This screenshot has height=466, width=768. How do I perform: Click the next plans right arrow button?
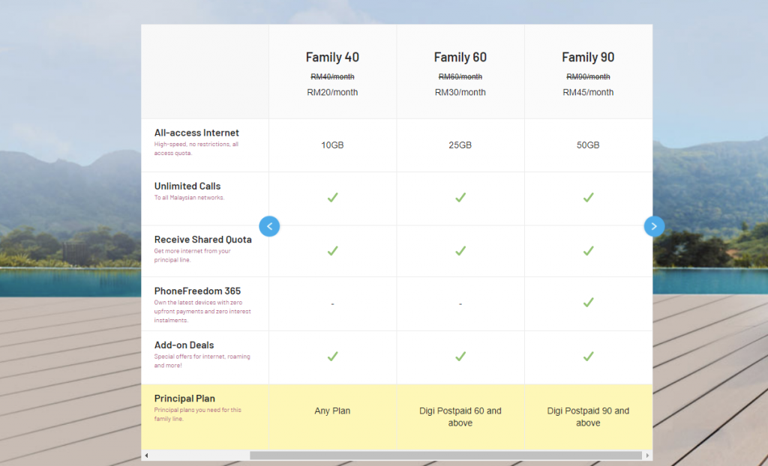point(654,226)
